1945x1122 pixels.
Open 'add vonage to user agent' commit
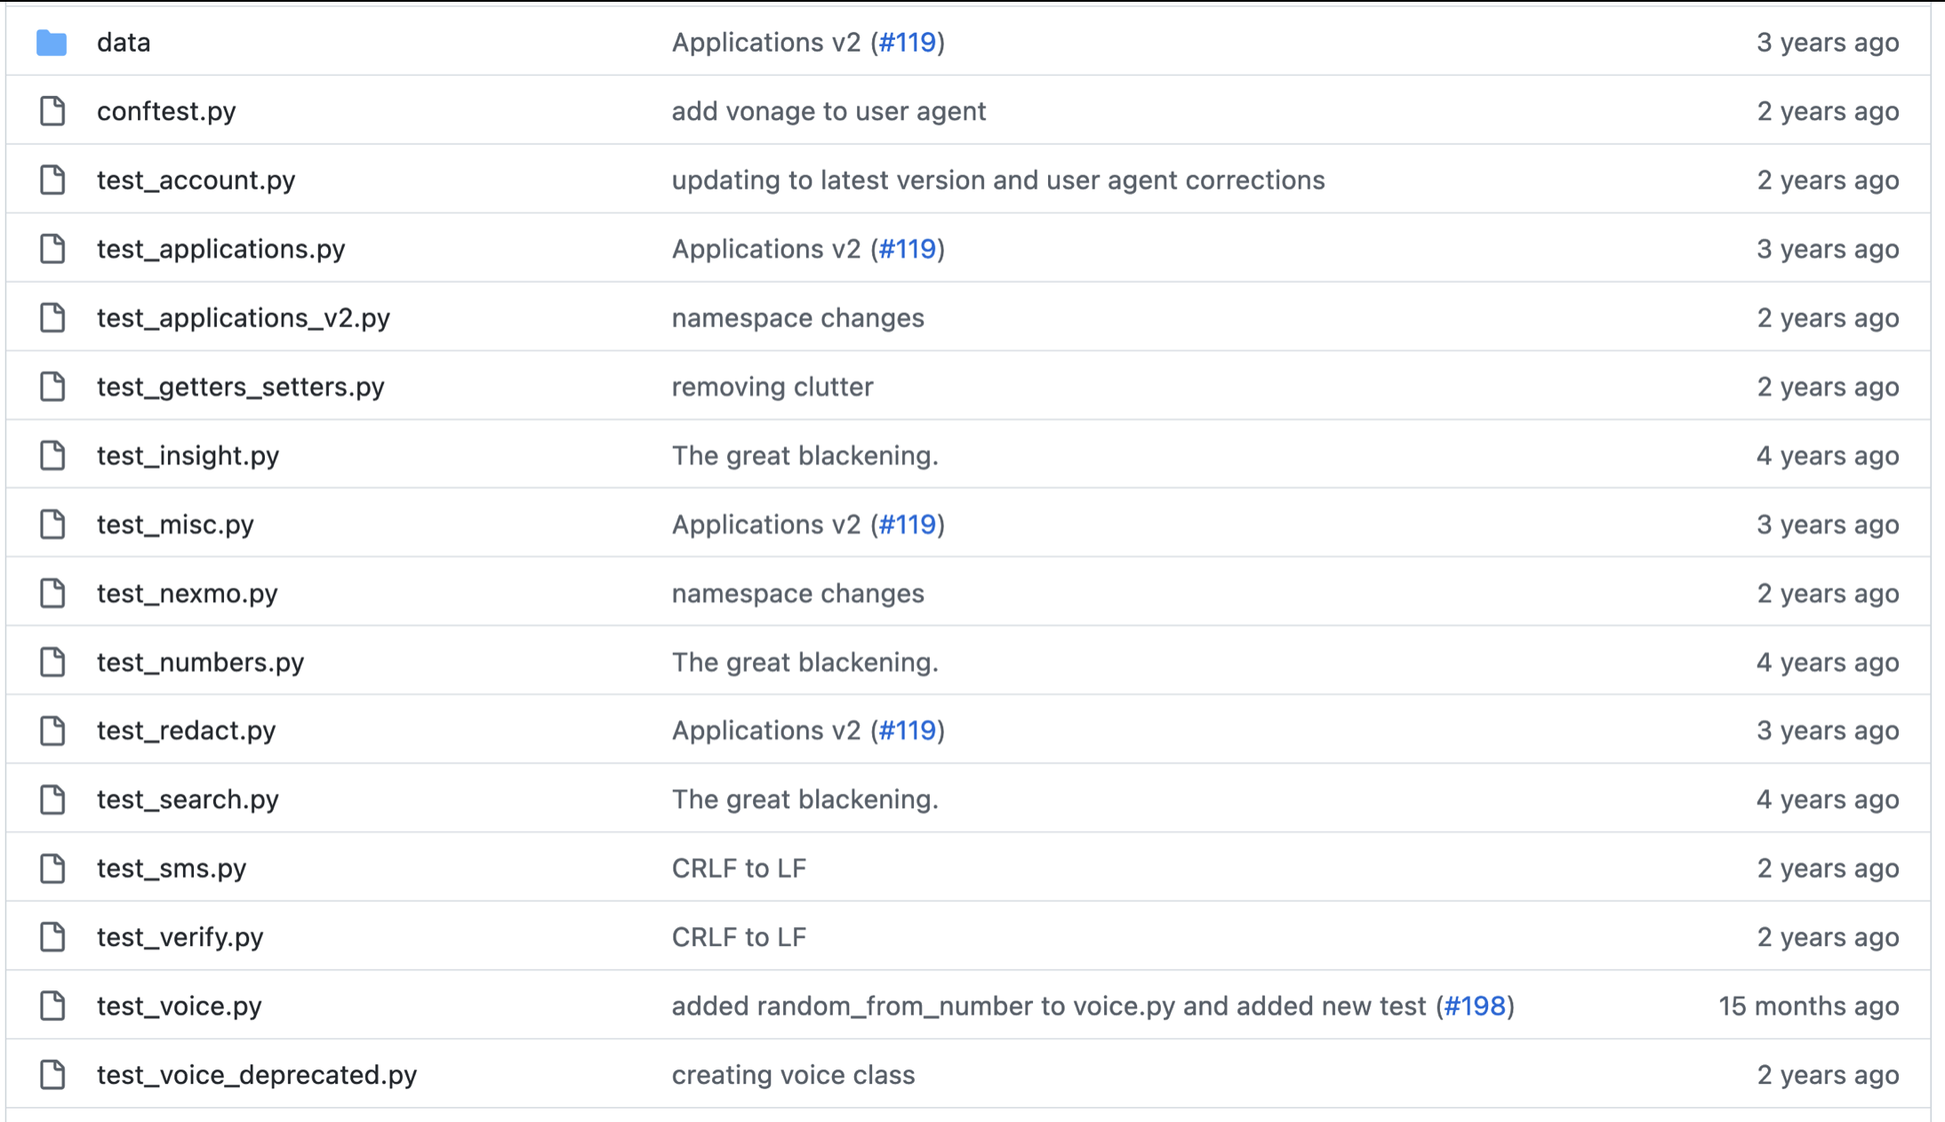pyautogui.click(x=828, y=111)
